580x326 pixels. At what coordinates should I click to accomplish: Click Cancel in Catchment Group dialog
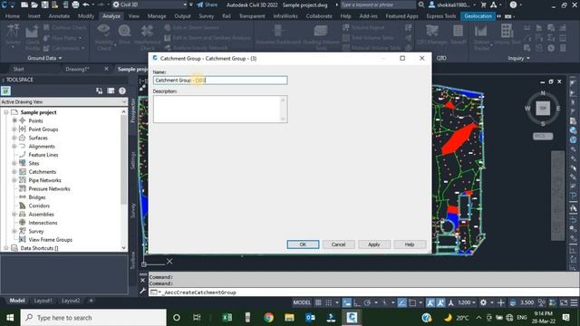click(x=338, y=244)
